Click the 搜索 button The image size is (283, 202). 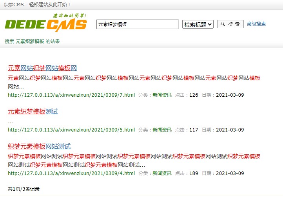click(x=230, y=24)
